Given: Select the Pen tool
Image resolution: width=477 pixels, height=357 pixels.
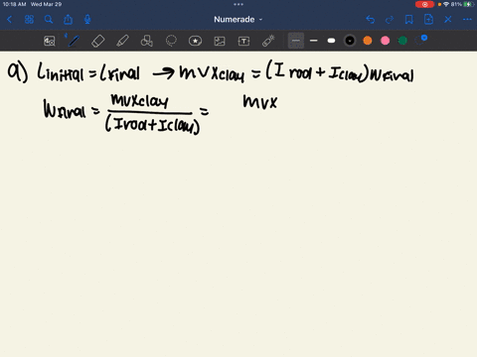Looking at the screenshot, I should pos(74,41).
